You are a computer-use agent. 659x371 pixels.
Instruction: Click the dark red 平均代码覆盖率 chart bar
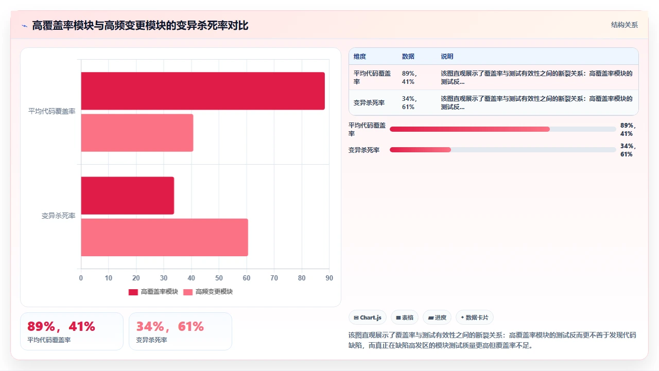point(203,91)
